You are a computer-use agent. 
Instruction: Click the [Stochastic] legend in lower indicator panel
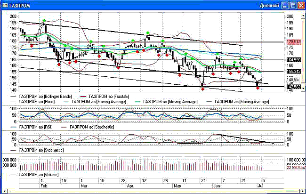(x=37, y=150)
